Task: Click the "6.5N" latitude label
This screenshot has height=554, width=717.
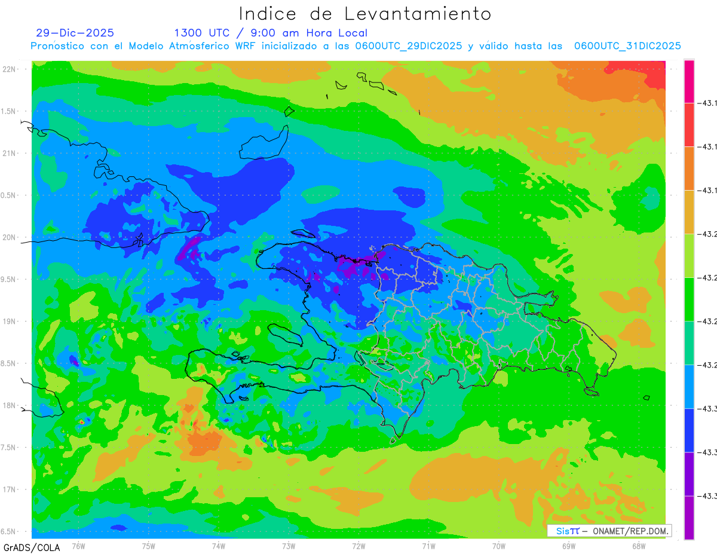Action: tap(9, 531)
